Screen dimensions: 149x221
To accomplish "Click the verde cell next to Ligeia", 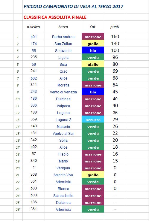I will 93,57.
